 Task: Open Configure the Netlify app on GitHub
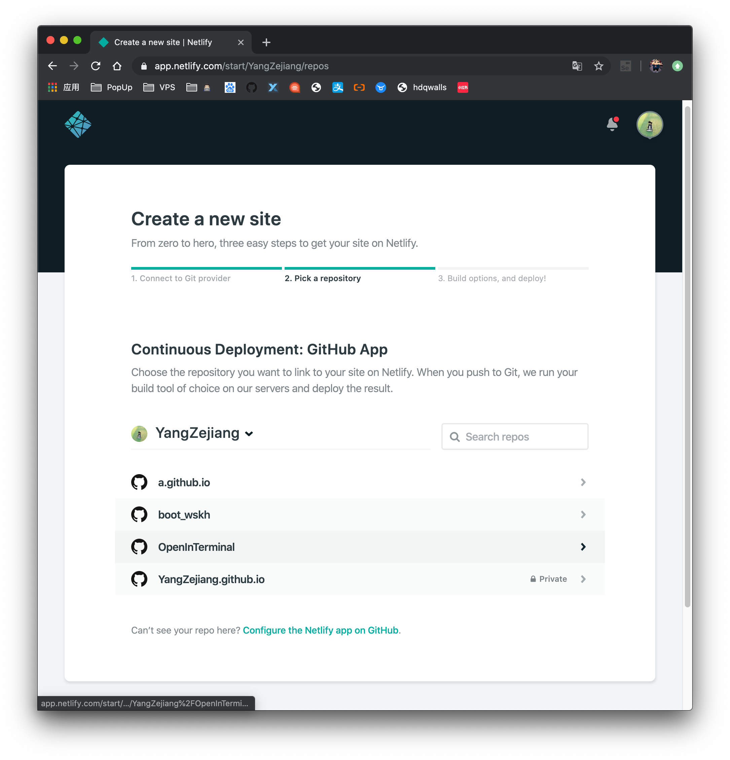point(320,630)
